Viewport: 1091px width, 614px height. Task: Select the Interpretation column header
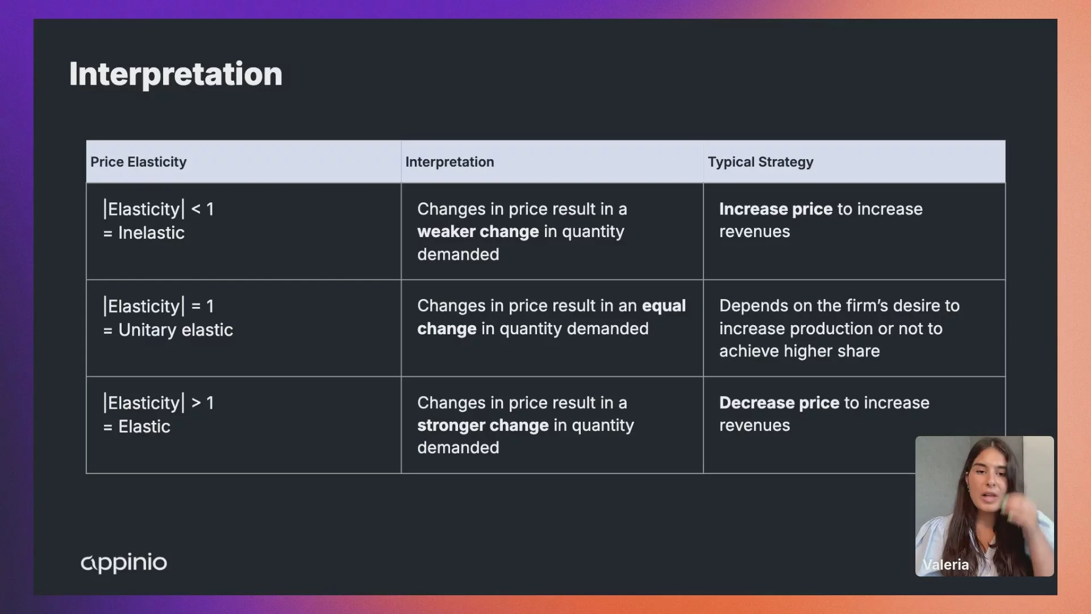click(x=552, y=162)
